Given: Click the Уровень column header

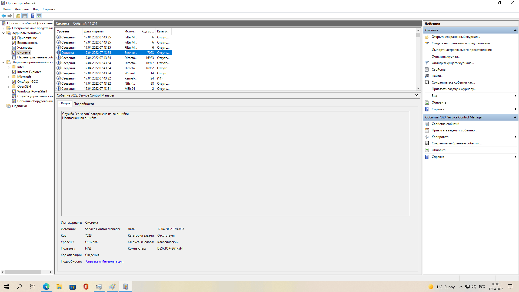Looking at the screenshot, I should tap(69, 31).
